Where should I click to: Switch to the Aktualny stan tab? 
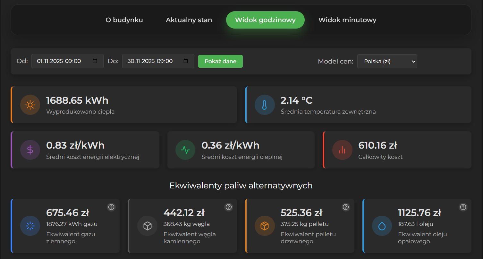[x=189, y=20]
